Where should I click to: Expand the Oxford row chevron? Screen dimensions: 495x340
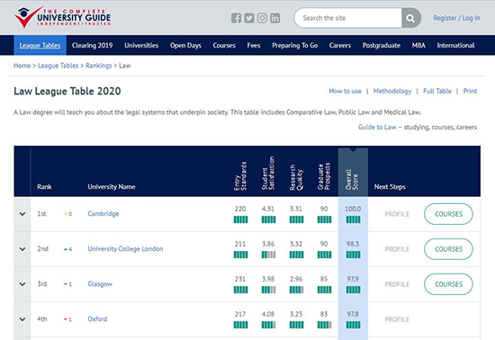(x=22, y=319)
